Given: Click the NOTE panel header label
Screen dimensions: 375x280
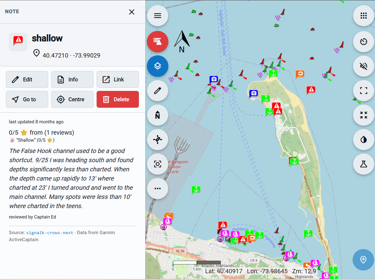Looking at the screenshot, I should point(12,12).
